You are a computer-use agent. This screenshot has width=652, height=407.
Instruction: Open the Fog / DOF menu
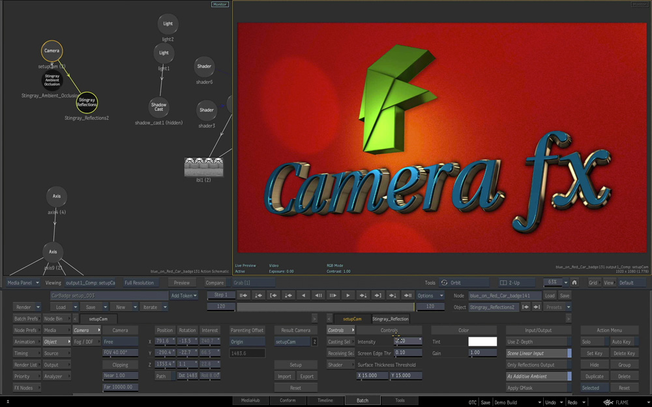pos(87,342)
